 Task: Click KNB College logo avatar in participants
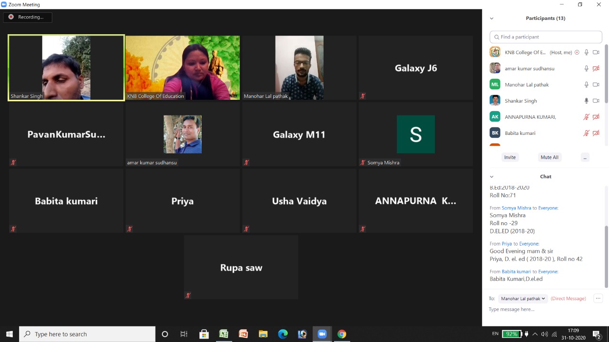coord(495,52)
